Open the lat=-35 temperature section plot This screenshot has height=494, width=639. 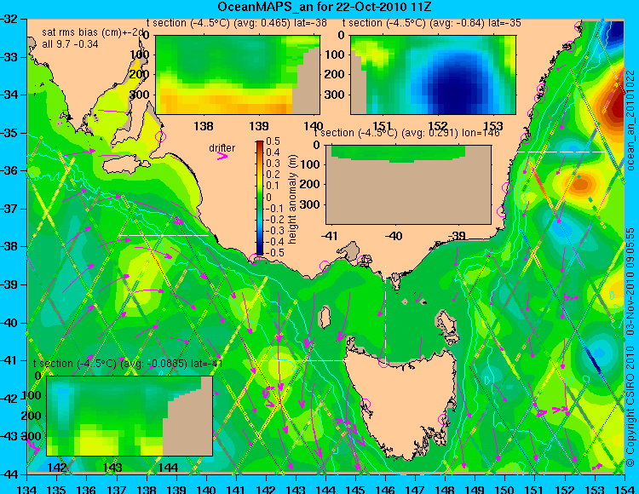[433, 75]
